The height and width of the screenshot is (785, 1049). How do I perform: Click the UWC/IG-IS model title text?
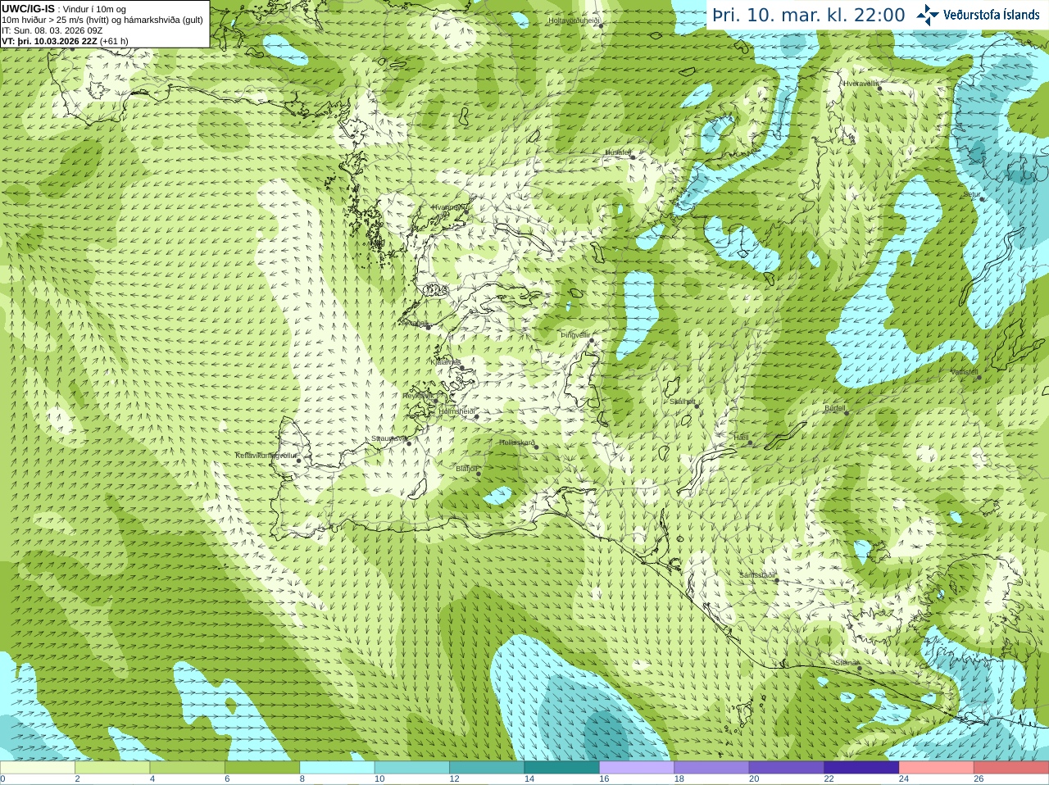(x=28, y=8)
